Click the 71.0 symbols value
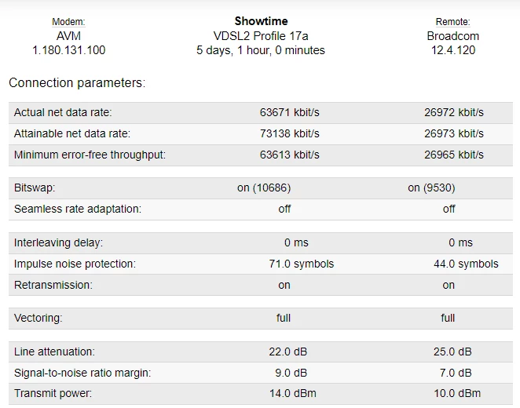Image resolution: width=520 pixels, height=408 pixels. pos(301,264)
